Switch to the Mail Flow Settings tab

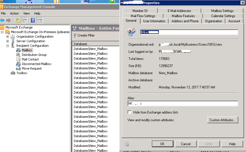tap(143, 16)
